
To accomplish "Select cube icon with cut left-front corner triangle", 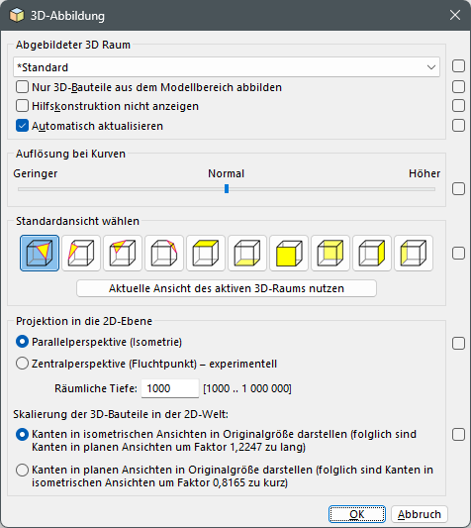I will (x=81, y=253).
